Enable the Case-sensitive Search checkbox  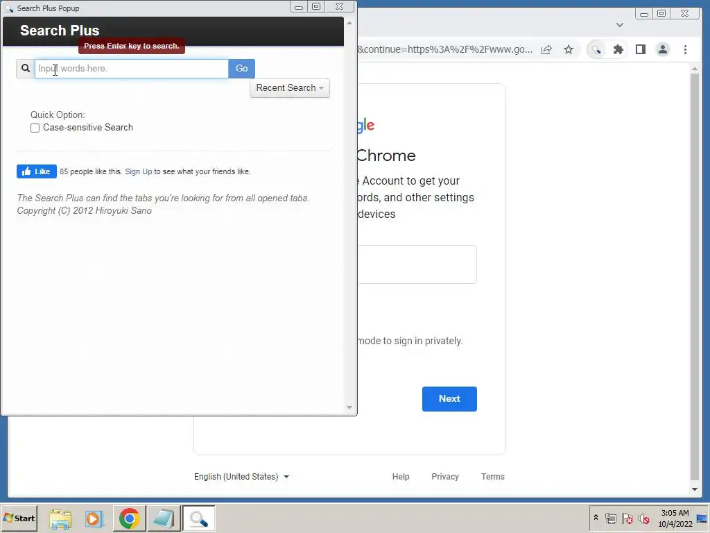(35, 128)
